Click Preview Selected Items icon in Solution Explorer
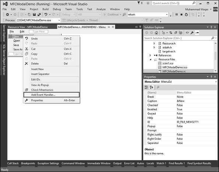The width and height of the screenshot is (219, 172). [197, 33]
